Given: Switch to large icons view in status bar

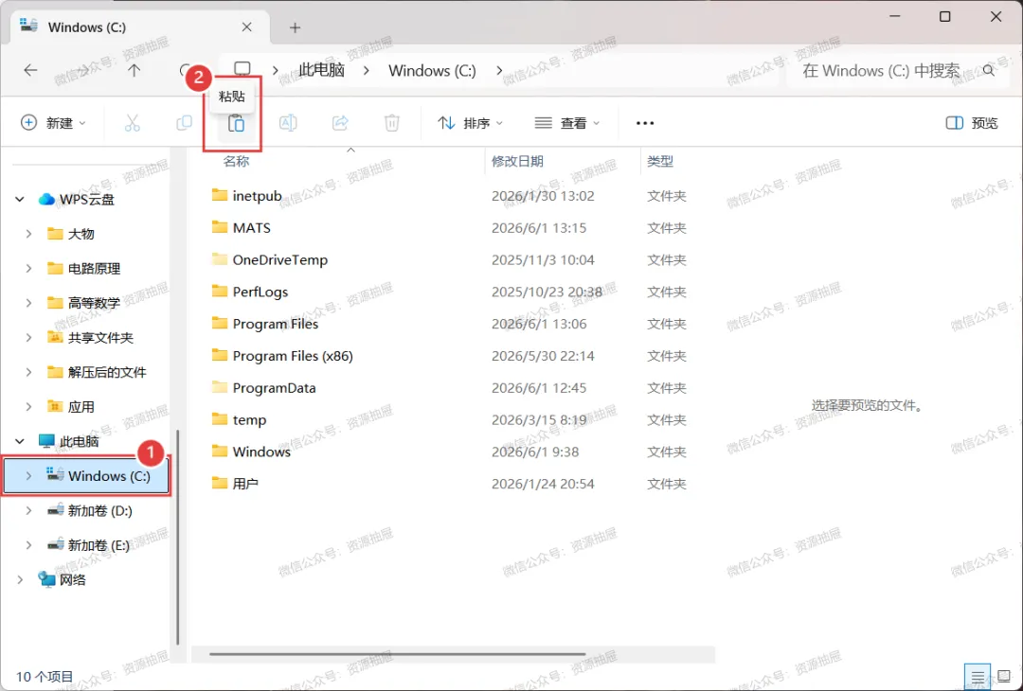Looking at the screenshot, I should click(x=1005, y=678).
